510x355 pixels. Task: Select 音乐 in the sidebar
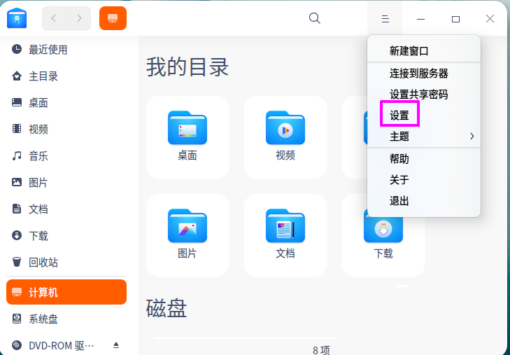pyautogui.click(x=66, y=156)
